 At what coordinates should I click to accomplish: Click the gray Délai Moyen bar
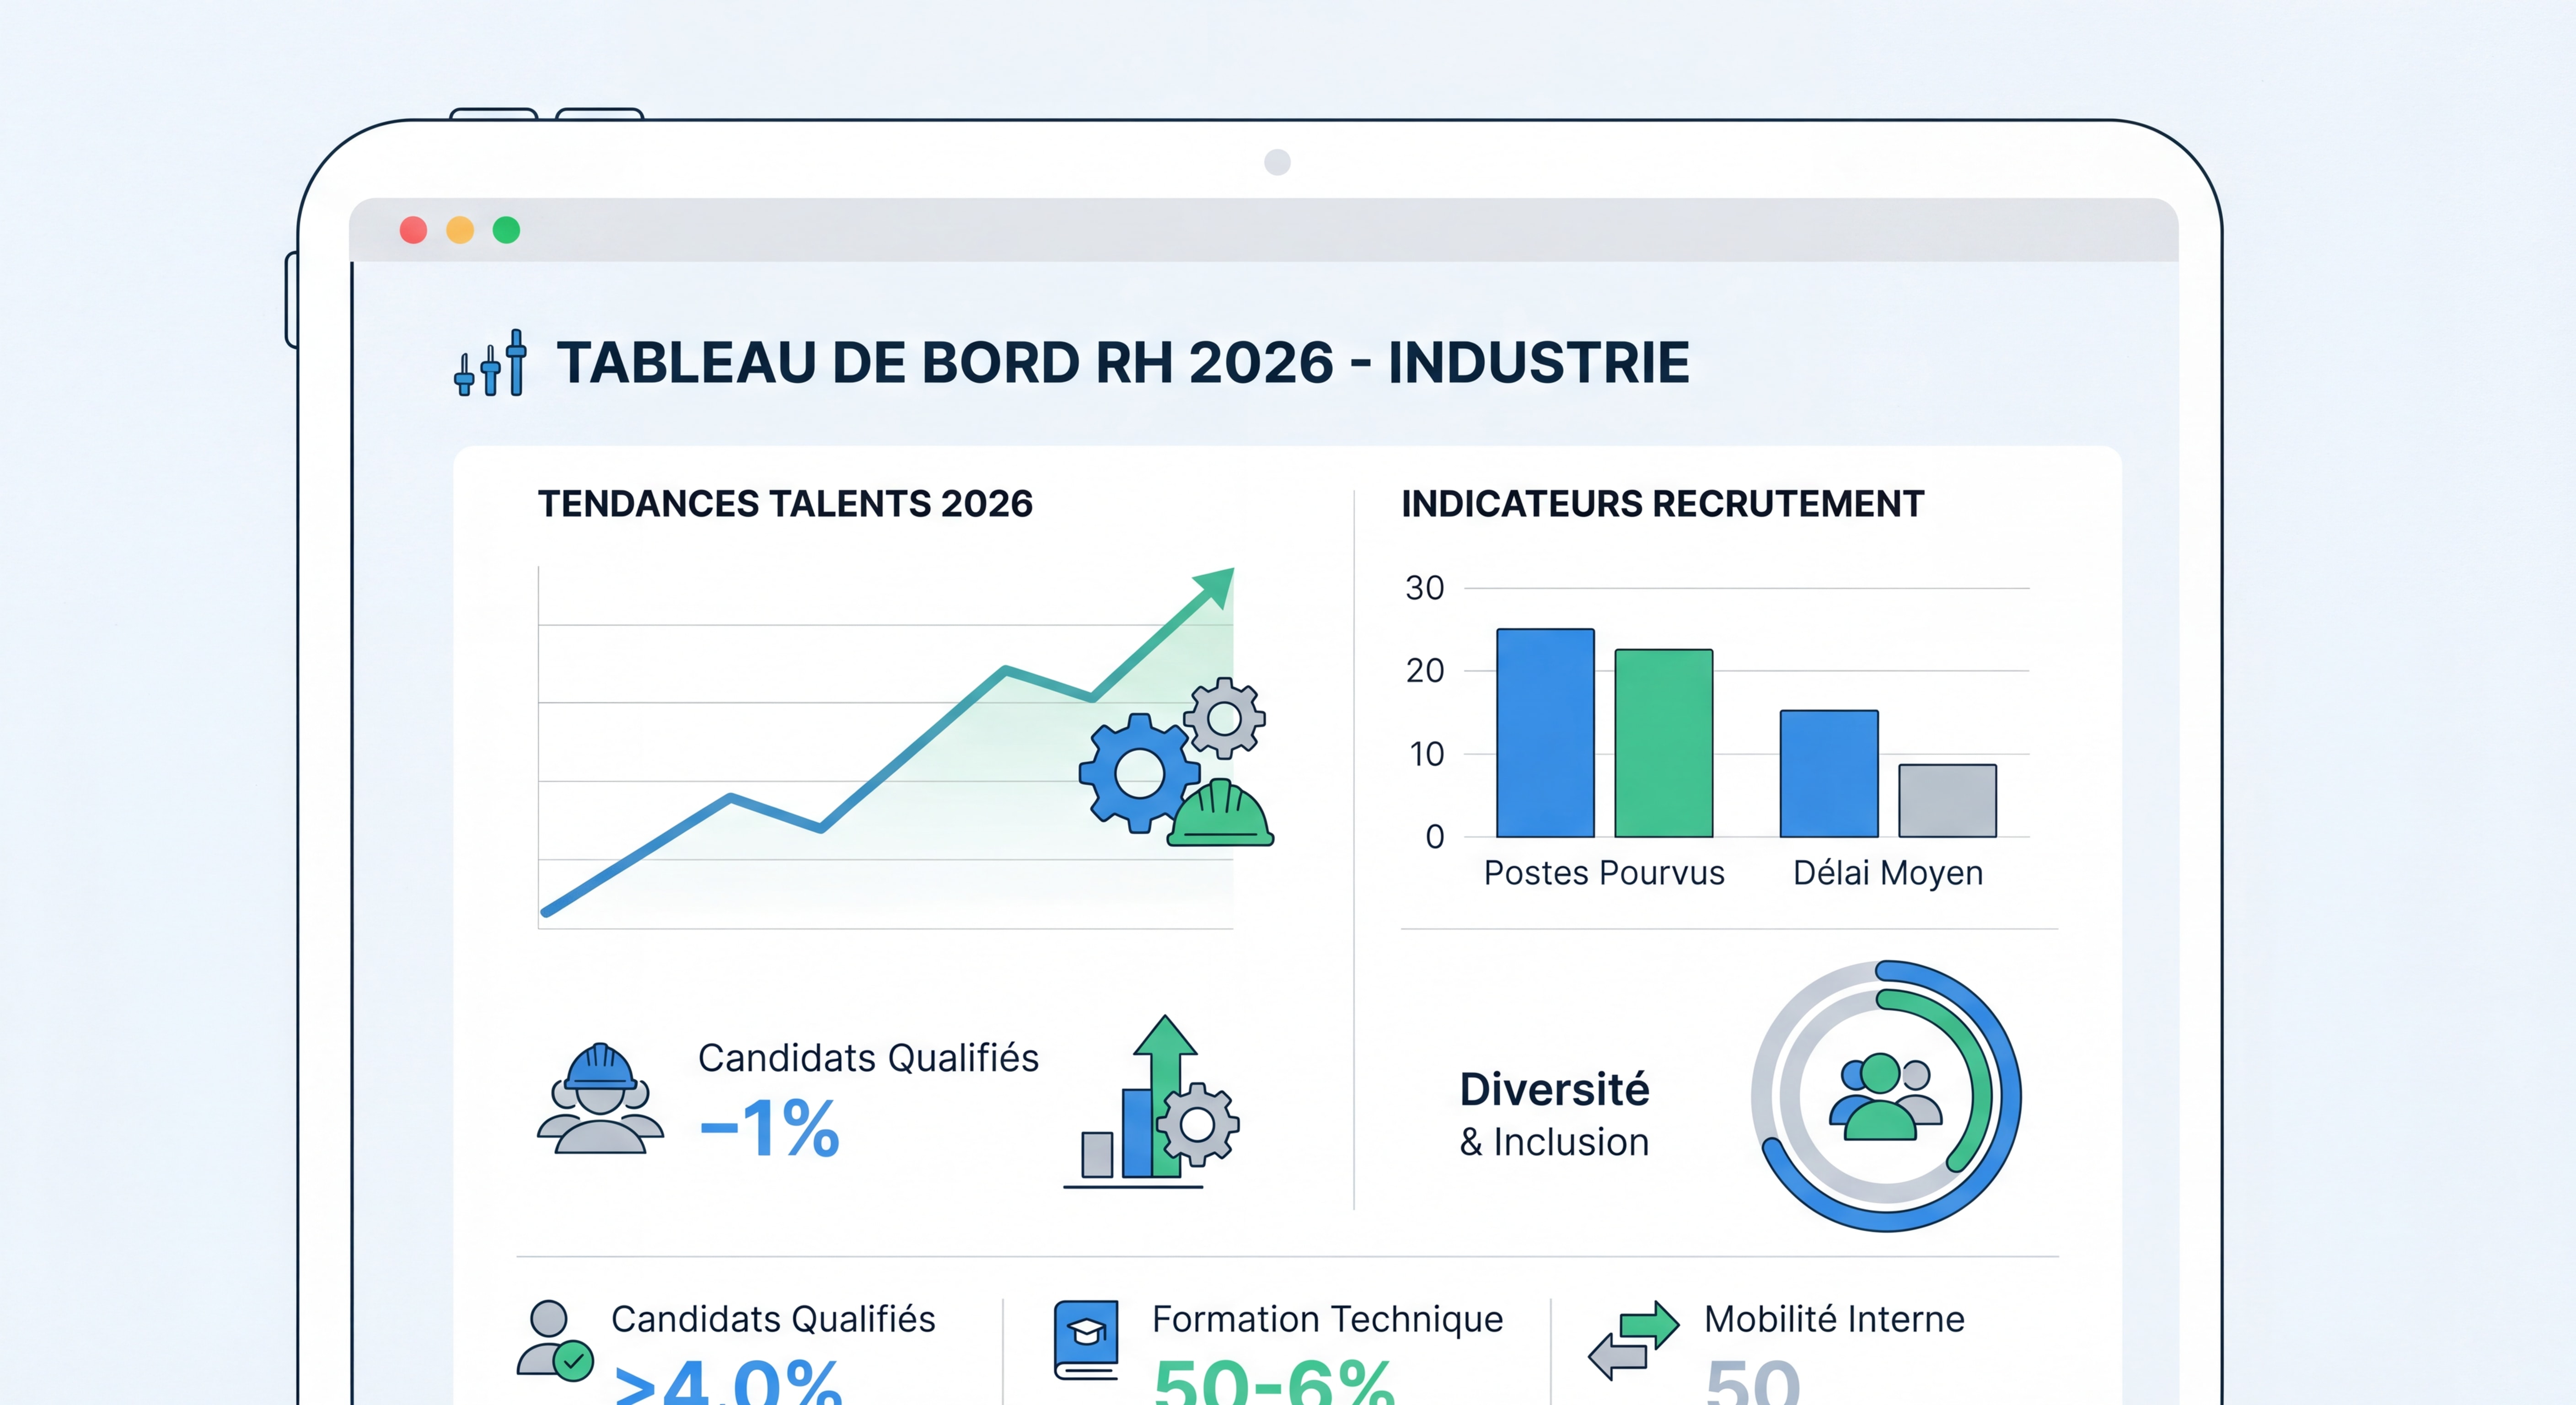click(x=1948, y=800)
